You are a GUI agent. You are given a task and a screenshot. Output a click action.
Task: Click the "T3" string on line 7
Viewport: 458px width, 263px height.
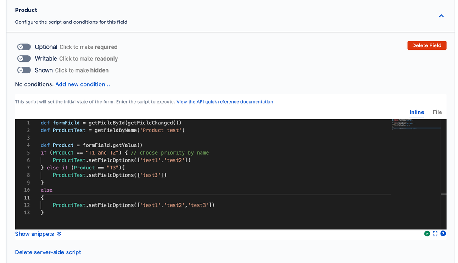(x=113, y=168)
